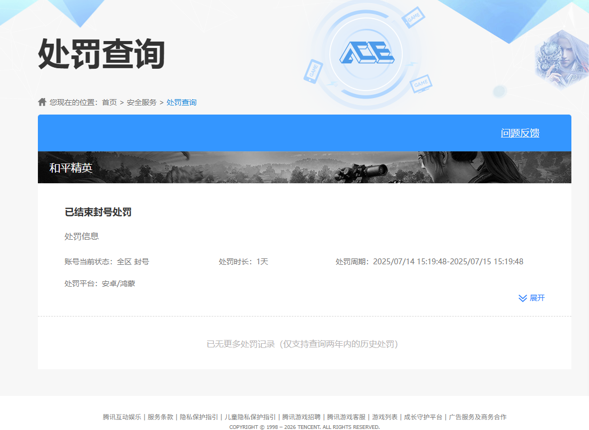This screenshot has width=589, height=430.
Task: Open the 问题反馈 link
Action: click(x=520, y=133)
